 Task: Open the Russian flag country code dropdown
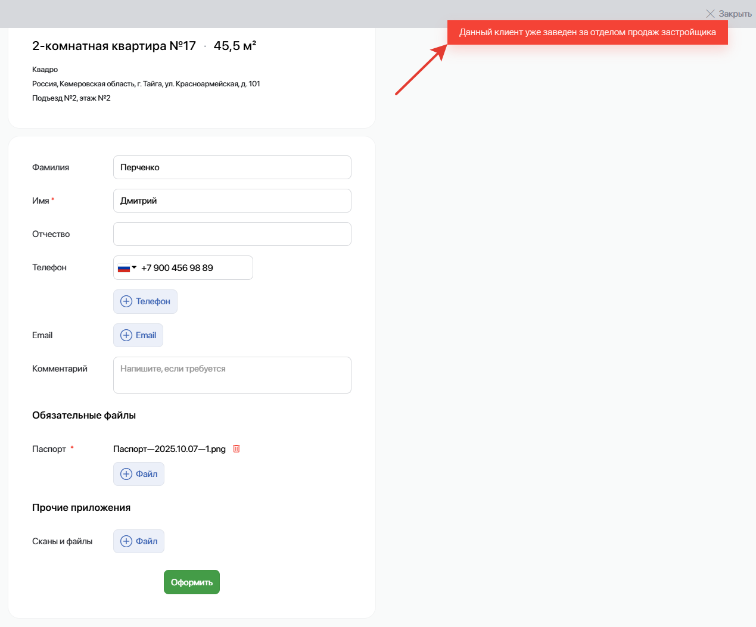(127, 268)
